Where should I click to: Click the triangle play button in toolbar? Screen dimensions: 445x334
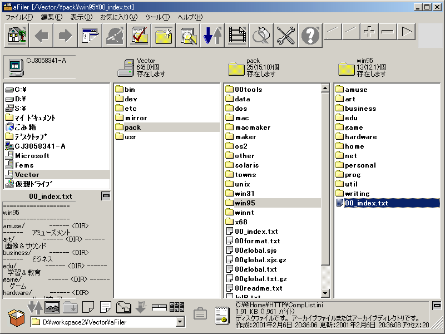point(406,32)
